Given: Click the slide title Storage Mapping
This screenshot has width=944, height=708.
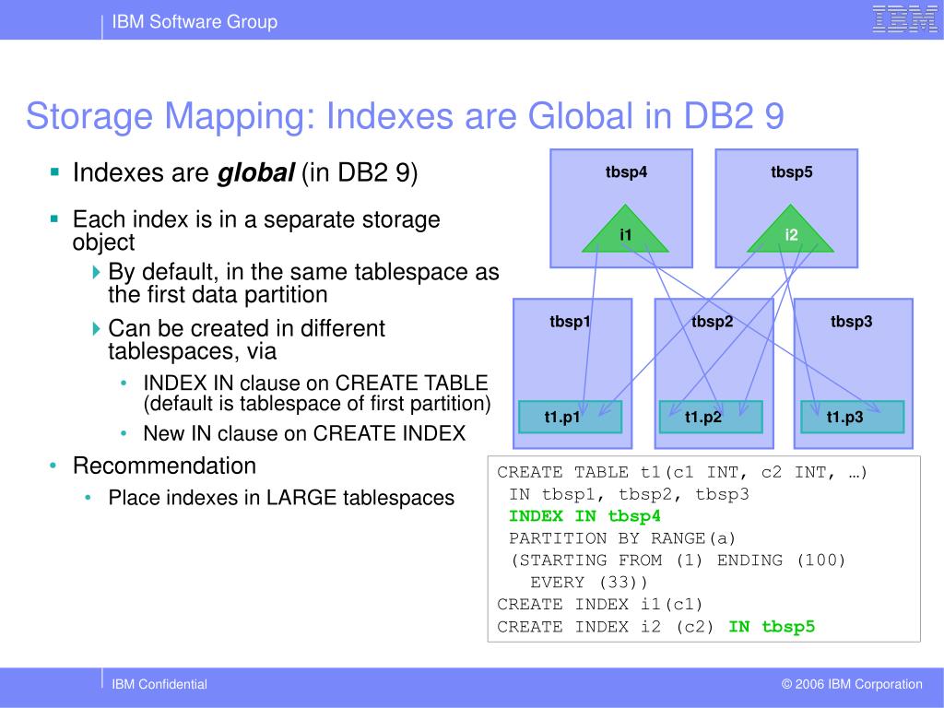Looking at the screenshot, I should tap(406, 115).
